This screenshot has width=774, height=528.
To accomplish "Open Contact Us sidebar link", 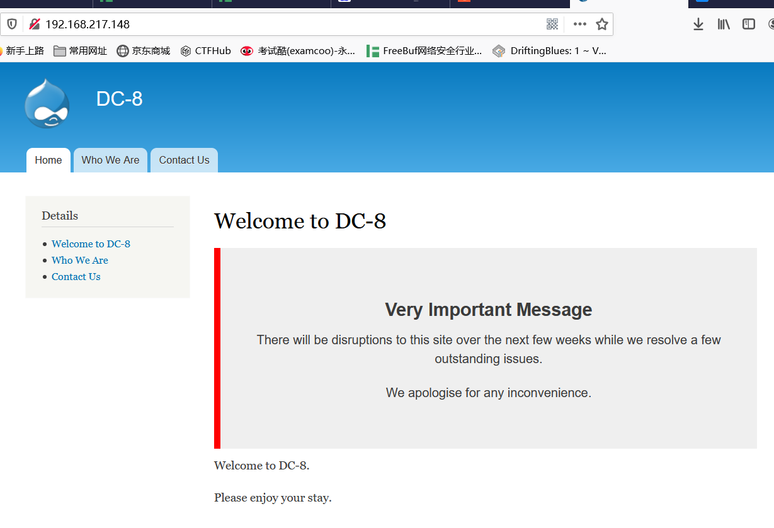I will coord(76,276).
